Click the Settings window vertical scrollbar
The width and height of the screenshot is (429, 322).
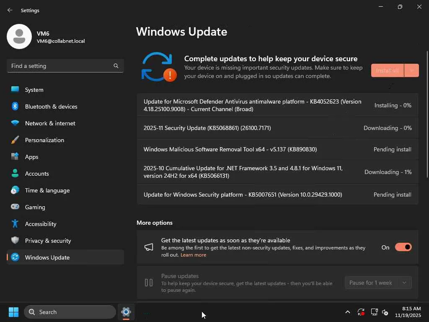[x=427, y=114]
